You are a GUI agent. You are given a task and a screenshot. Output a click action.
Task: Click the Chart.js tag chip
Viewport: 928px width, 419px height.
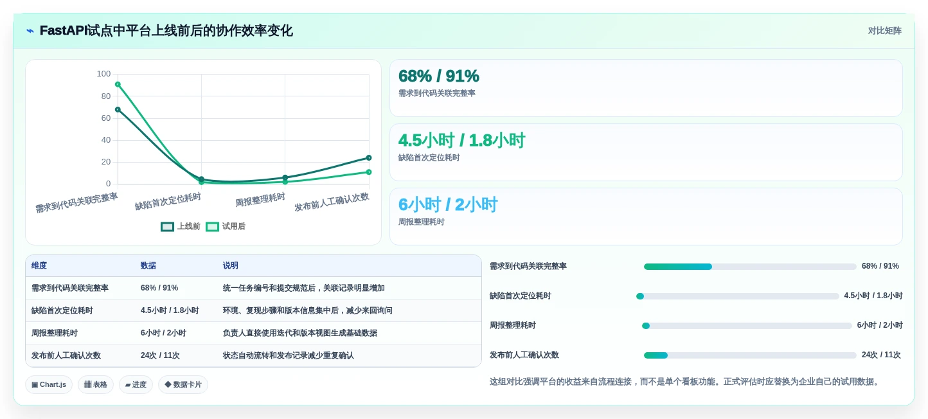coord(49,384)
